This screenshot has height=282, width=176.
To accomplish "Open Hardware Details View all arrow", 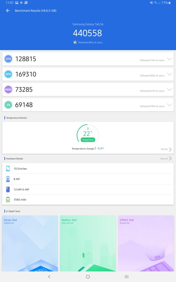I will pos(170,158).
